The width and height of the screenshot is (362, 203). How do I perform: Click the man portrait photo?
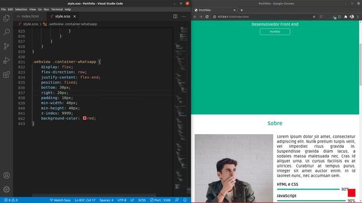(234, 168)
